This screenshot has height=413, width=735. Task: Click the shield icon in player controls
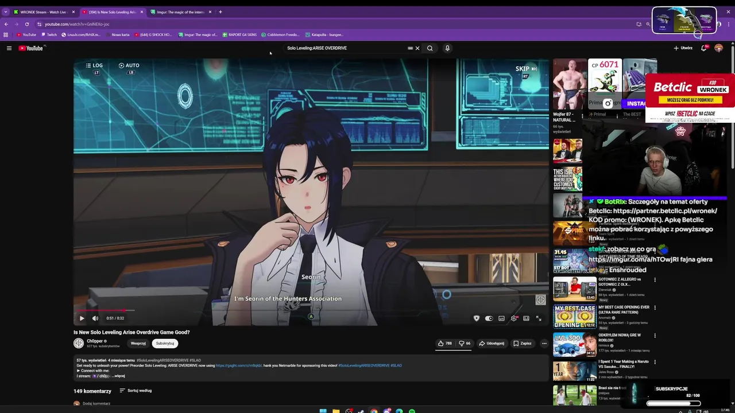coord(476,318)
